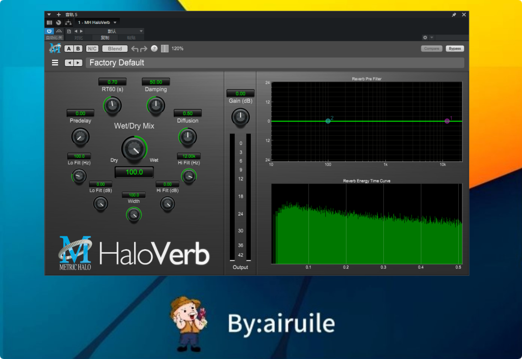This screenshot has width=522, height=359.
Task: Click the Lo Filt (Hz) knob
Action: pyautogui.click(x=79, y=176)
